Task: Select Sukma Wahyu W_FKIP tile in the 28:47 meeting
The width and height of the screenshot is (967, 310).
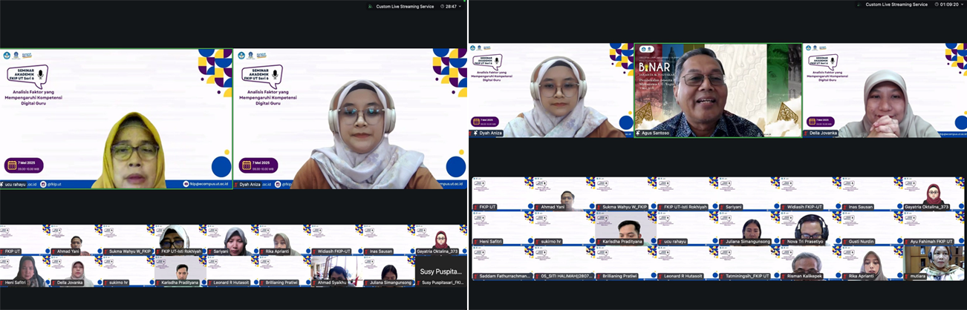Action: (x=128, y=240)
